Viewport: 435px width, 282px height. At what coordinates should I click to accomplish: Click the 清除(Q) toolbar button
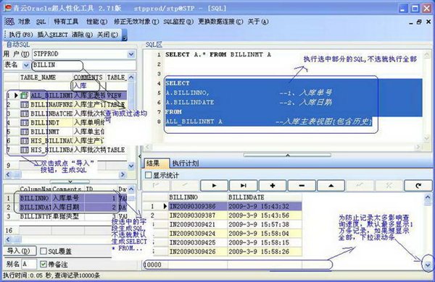pyautogui.click(x=82, y=35)
